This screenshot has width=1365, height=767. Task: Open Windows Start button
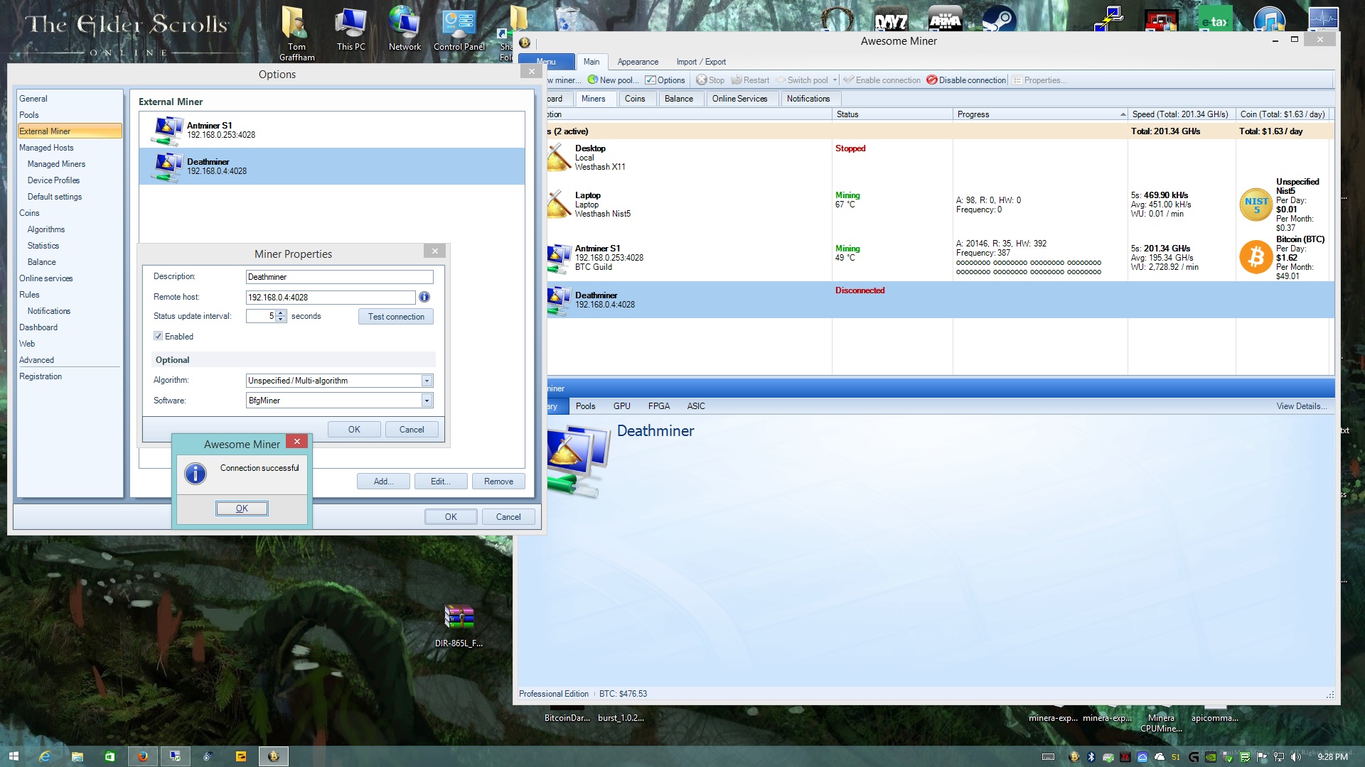pyautogui.click(x=14, y=756)
